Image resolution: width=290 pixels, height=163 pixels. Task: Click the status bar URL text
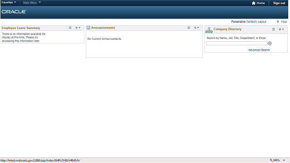(x=40, y=160)
